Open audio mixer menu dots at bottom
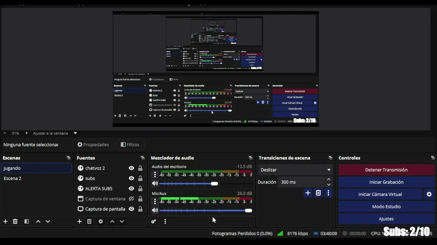Viewport: 437px width, 245px height. (165, 222)
